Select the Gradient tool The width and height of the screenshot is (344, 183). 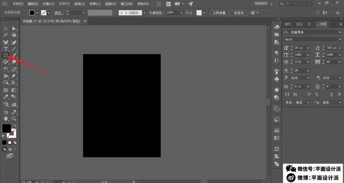pyautogui.click(x=14, y=90)
